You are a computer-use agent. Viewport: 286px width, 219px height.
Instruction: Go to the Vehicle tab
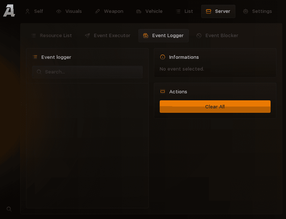click(149, 11)
